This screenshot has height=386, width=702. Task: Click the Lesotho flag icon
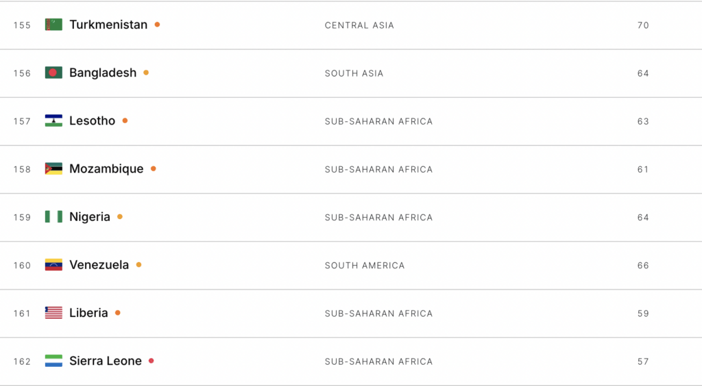[x=53, y=120]
